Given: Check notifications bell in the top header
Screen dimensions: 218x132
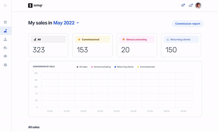Looking at the screenshot, I should point(183,5).
